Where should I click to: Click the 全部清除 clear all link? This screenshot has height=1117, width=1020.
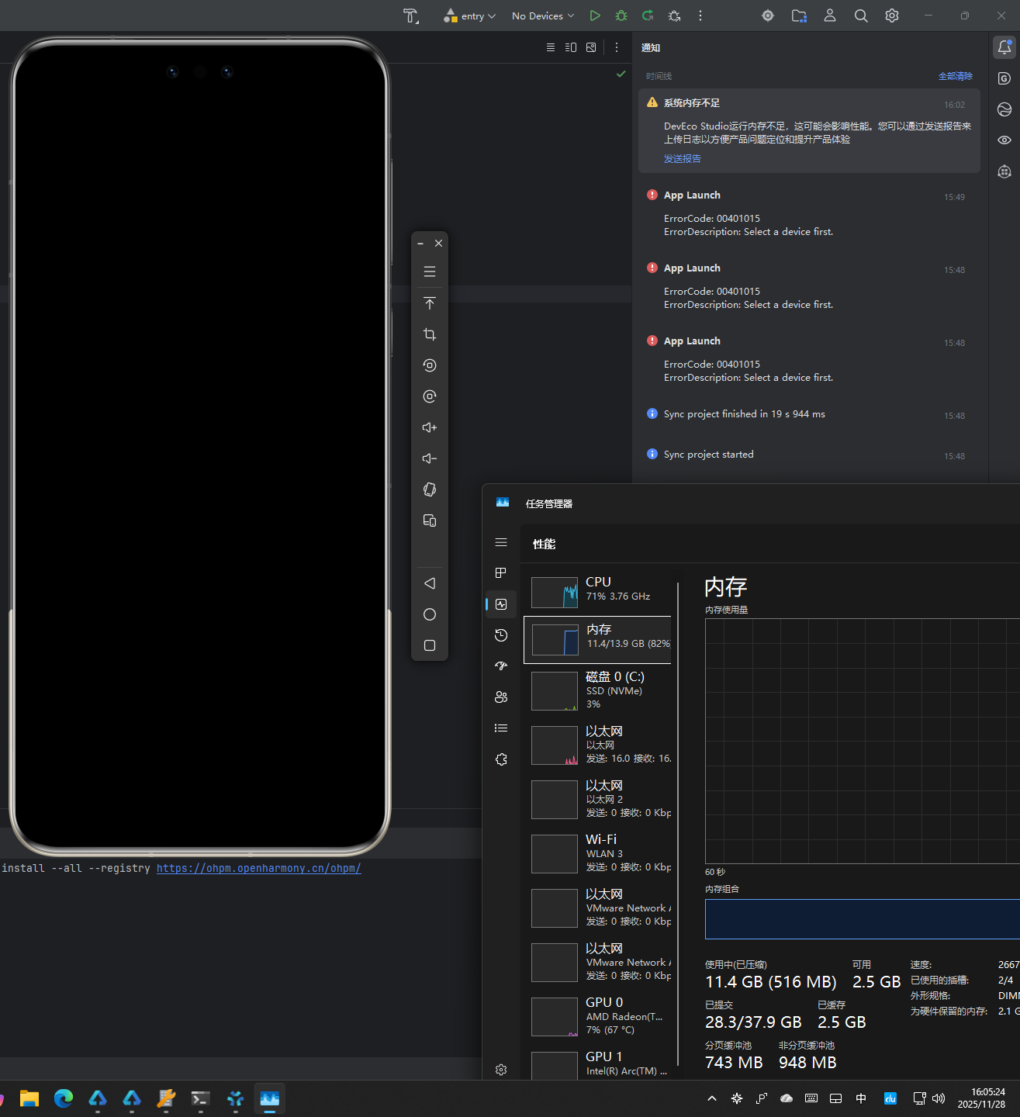(955, 76)
